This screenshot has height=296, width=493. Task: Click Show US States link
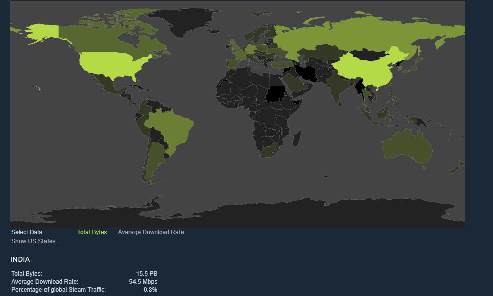33,241
